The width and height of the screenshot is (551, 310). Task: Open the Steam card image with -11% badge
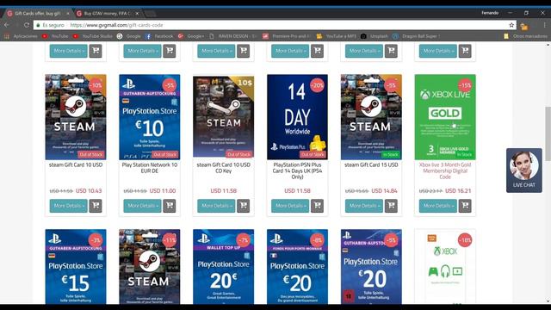(x=150, y=267)
